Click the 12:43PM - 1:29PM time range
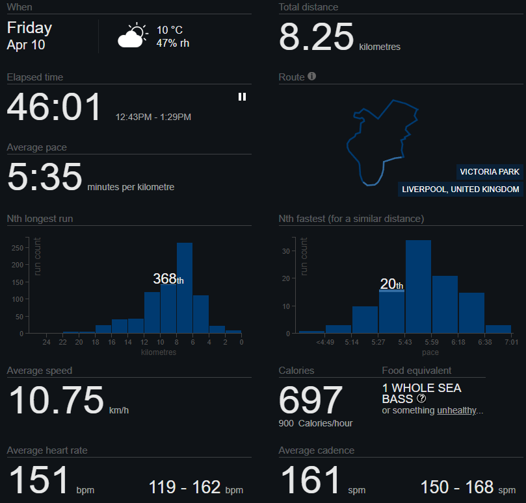Screen dimensions: 526x503 coord(153,117)
